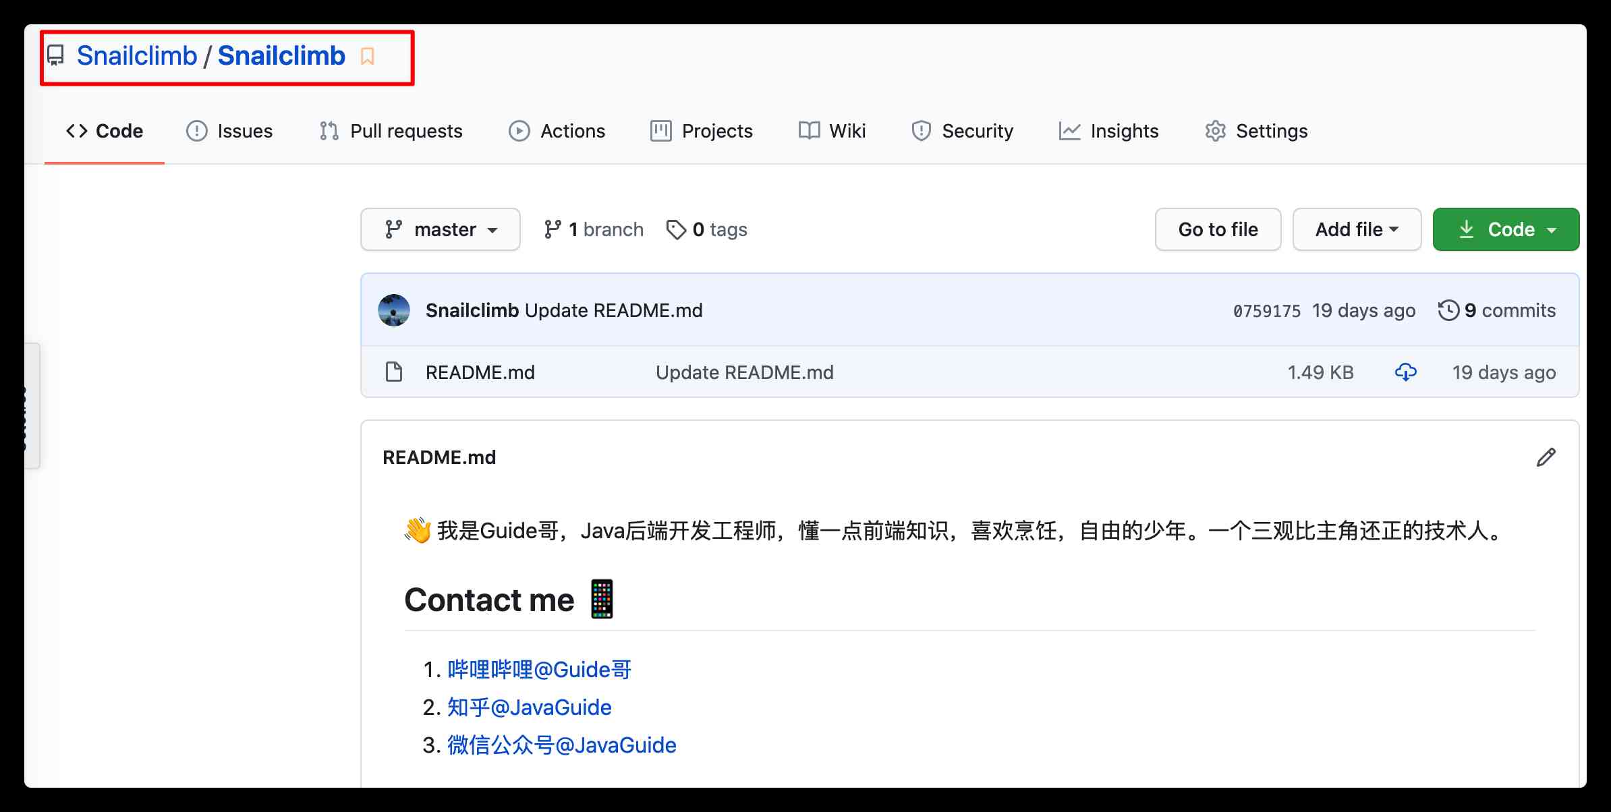Click Go to file button
Screen dimensions: 1611x812
(1218, 229)
